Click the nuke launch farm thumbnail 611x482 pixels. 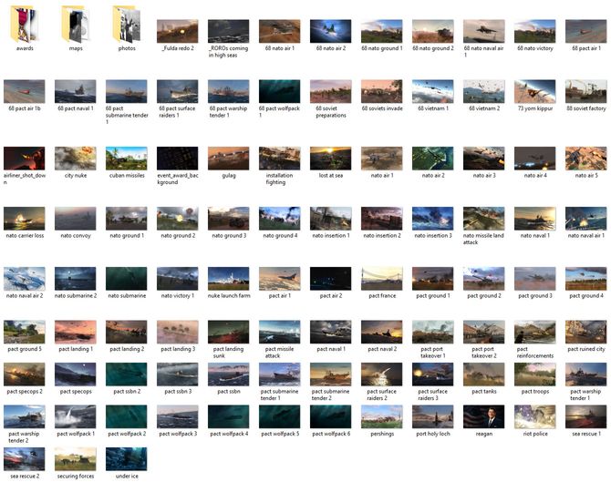click(x=229, y=278)
